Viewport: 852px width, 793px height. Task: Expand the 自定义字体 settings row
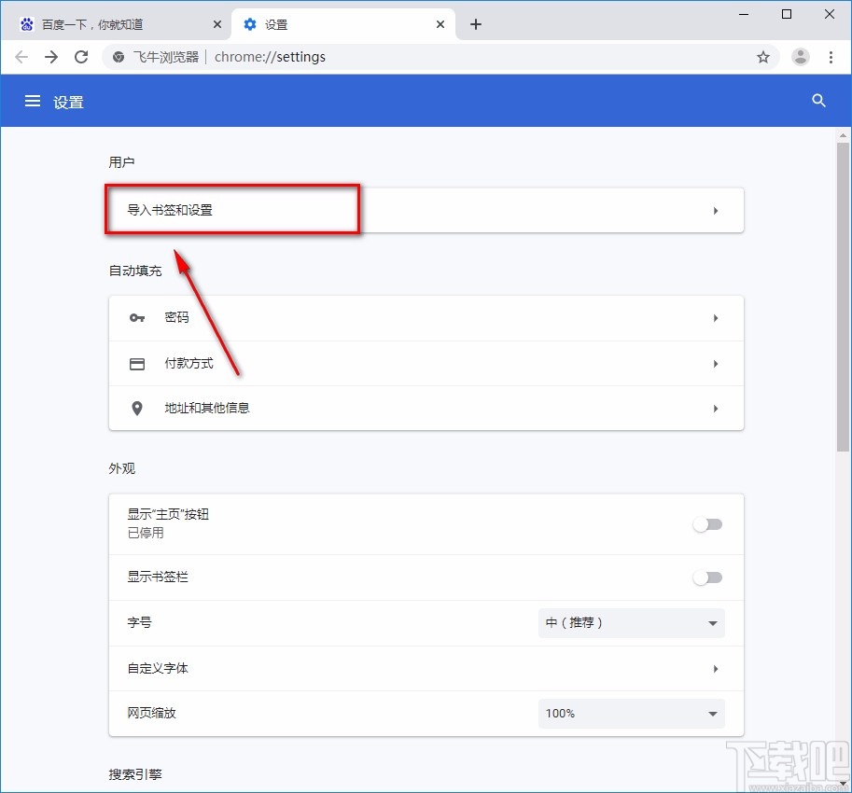tap(426, 668)
